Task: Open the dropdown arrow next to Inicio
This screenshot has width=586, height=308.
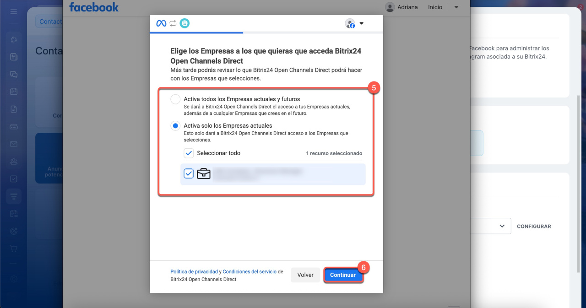Action: tap(456, 7)
